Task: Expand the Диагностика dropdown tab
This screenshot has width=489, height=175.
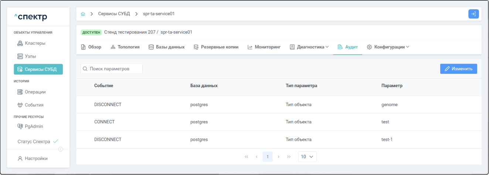Action: click(x=309, y=47)
